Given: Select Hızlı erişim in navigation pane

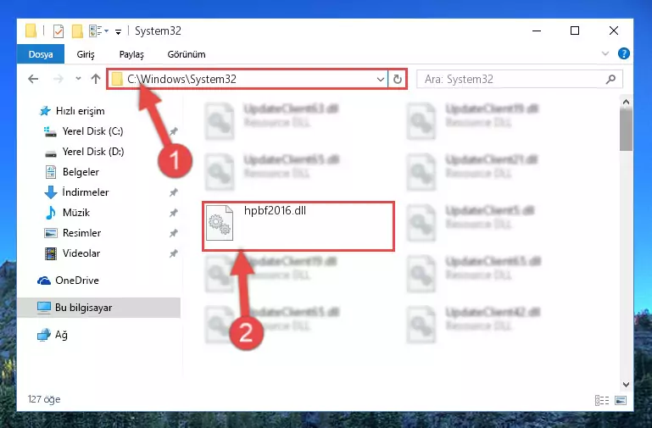Looking at the screenshot, I should click(x=80, y=111).
